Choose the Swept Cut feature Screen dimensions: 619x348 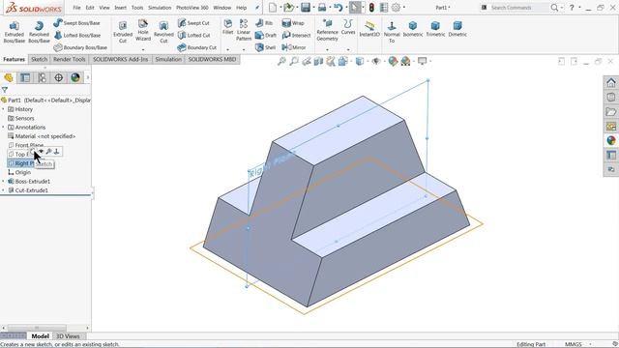tap(193, 23)
